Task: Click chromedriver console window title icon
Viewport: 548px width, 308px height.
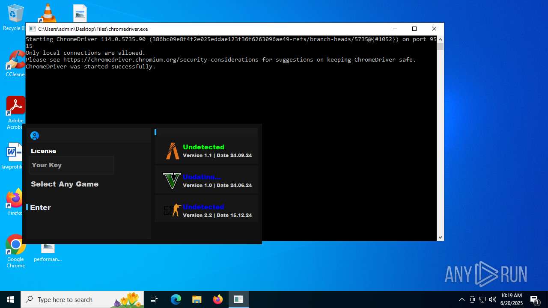Action: pos(32,29)
